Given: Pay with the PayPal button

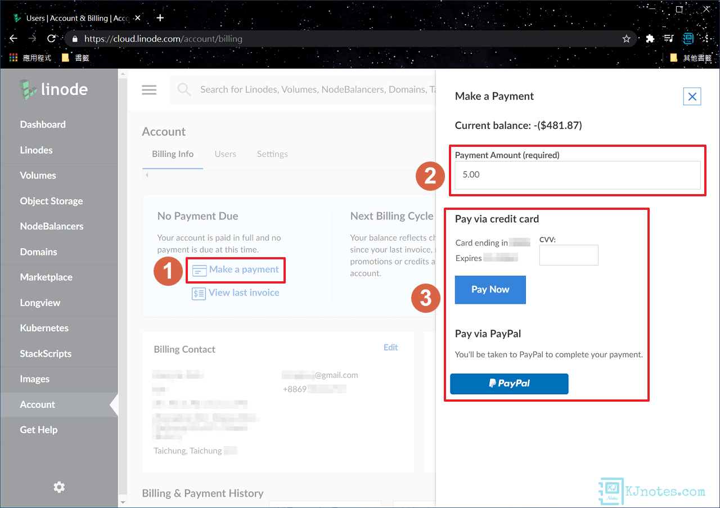Looking at the screenshot, I should [509, 384].
